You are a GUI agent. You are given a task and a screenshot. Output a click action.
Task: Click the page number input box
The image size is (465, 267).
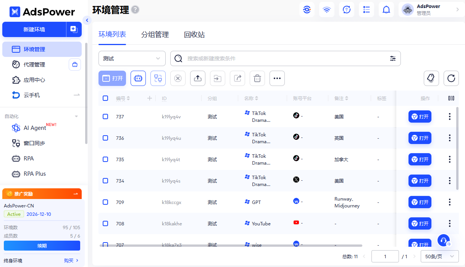pyautogui.click(x=385, y=257)
